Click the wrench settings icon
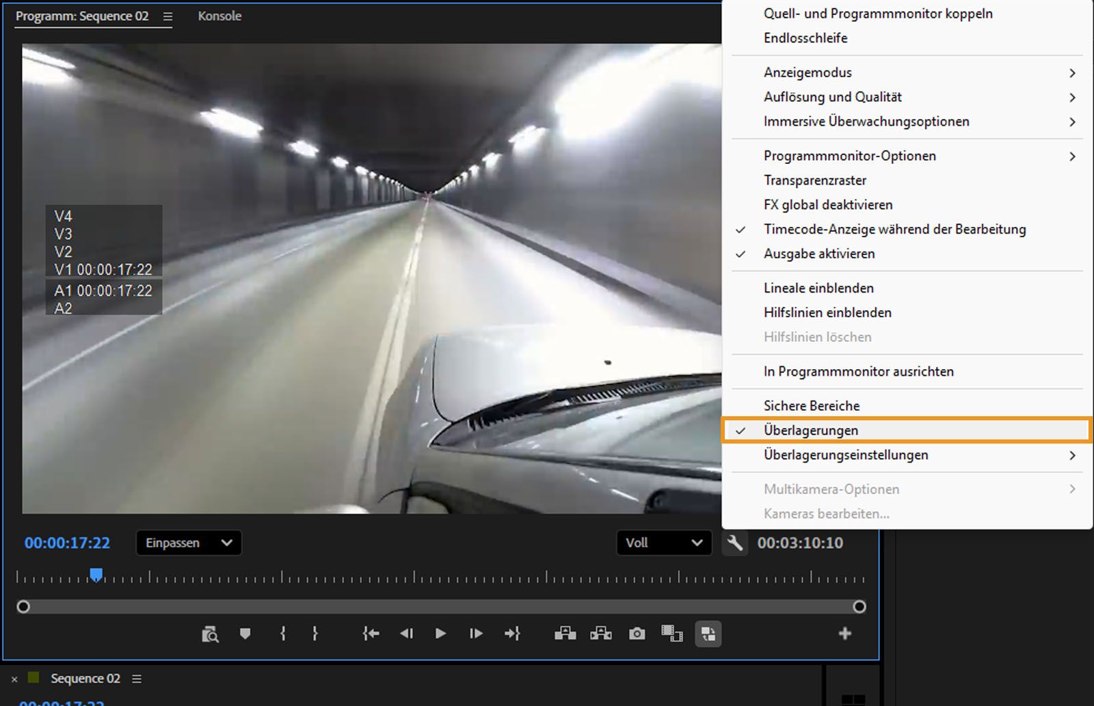The height and width of the screenshot is (706, 1094). [735, 543]
